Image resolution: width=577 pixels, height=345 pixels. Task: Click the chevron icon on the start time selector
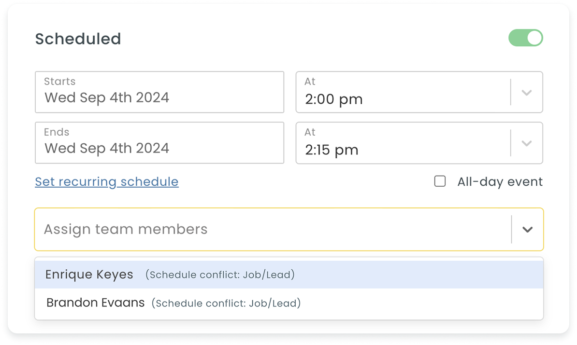click(x=527, y=92)
